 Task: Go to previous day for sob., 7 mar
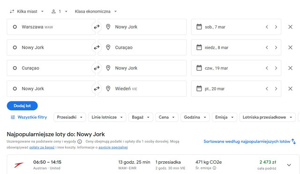click(x=267, y=27)
